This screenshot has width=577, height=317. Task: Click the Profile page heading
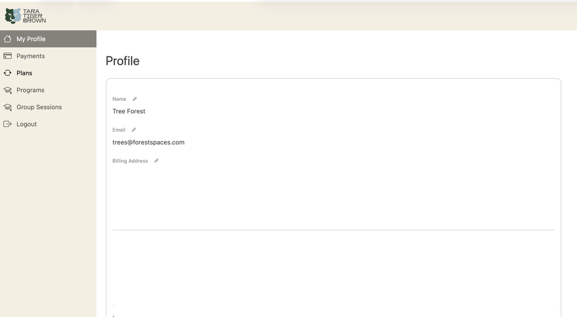click(x=122, y=61)
